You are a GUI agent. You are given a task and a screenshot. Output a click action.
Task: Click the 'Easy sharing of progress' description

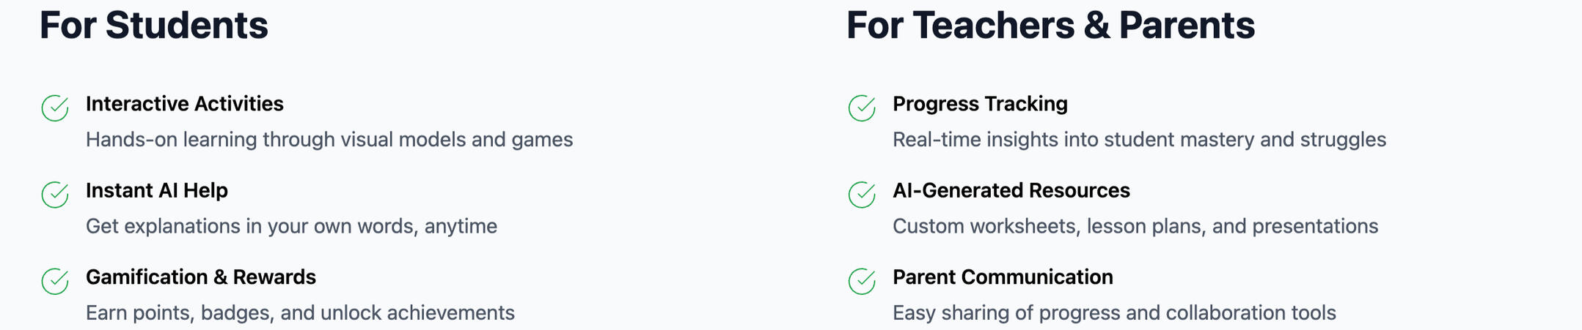click(1114, 313)
